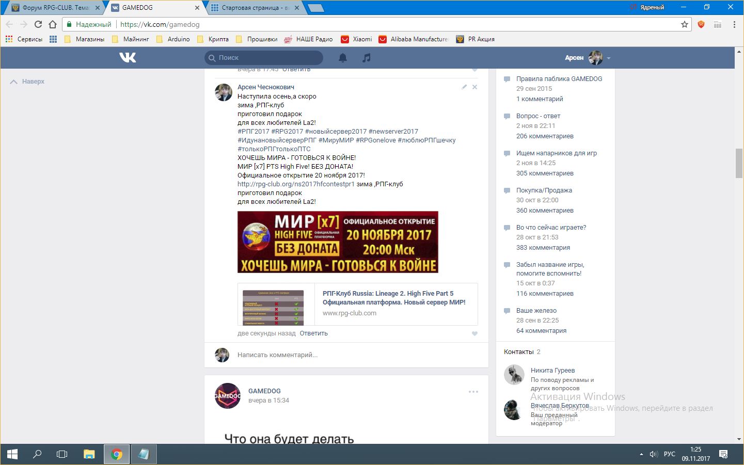
Task: Click the #RPGonelove hashtag
Action: pos(376,140)
